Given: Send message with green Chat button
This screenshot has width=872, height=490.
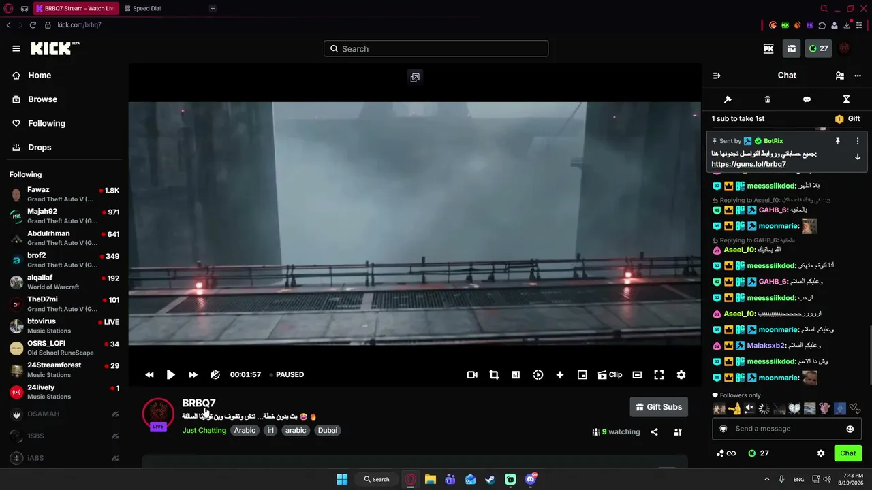Looking at the screenshot, I should click(x=848, y=453).
